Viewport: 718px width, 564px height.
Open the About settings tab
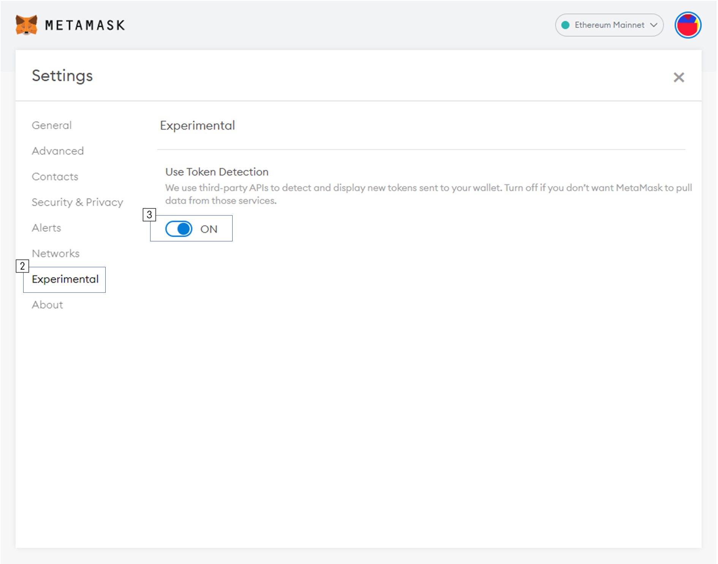click(48, 305)
